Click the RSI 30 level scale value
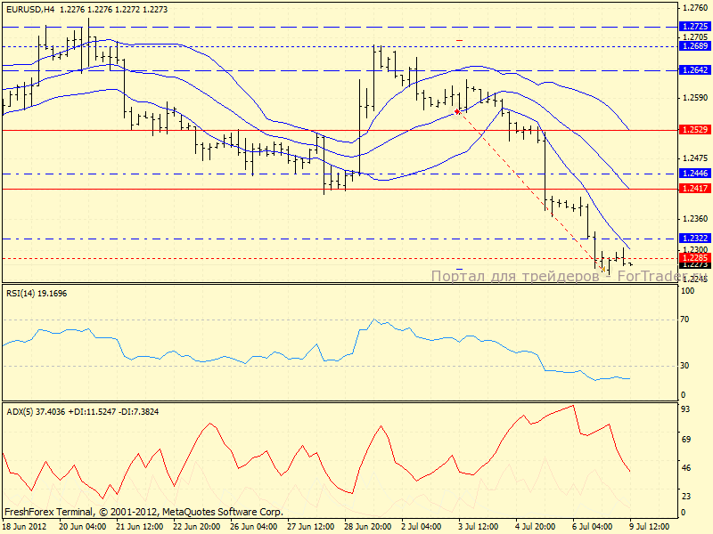The height and width of the screenshot is (534, 713). point(684,366)
